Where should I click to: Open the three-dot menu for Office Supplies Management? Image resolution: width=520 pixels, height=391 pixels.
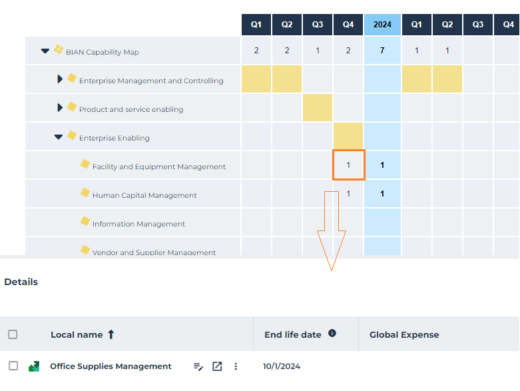coord(235,366)
